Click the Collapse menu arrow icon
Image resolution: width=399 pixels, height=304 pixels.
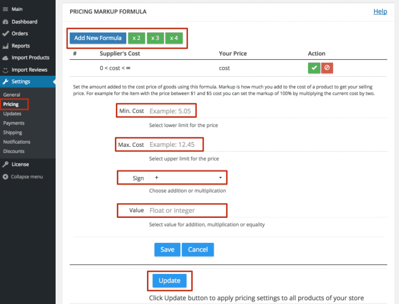[5, 177]
